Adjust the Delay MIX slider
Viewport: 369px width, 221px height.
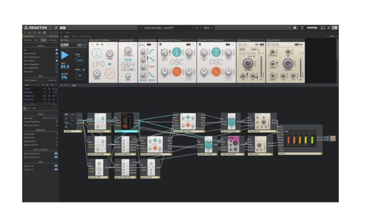pos(261,67)
